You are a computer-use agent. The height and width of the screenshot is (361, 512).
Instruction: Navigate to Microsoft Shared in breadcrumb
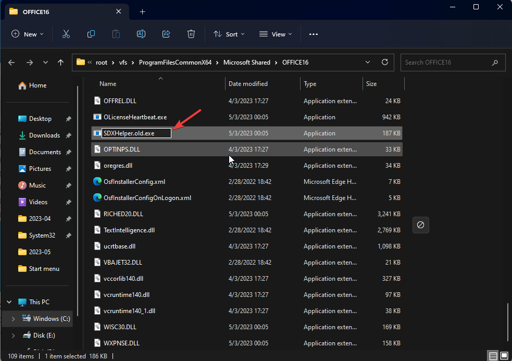point(247,63)
